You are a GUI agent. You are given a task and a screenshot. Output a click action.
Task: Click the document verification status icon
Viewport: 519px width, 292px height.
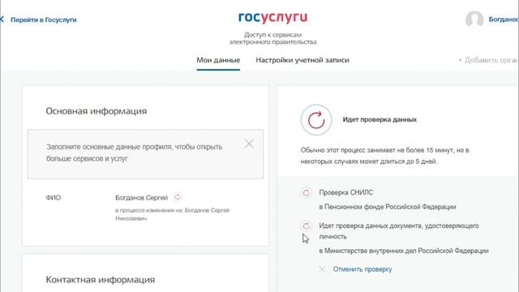(307, 225)
